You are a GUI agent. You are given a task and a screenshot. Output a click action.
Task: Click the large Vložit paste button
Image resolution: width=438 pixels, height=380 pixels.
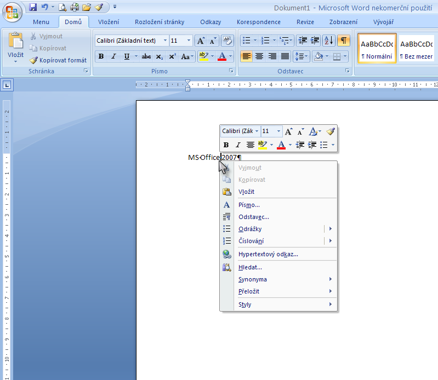click(x=16, y=45)
